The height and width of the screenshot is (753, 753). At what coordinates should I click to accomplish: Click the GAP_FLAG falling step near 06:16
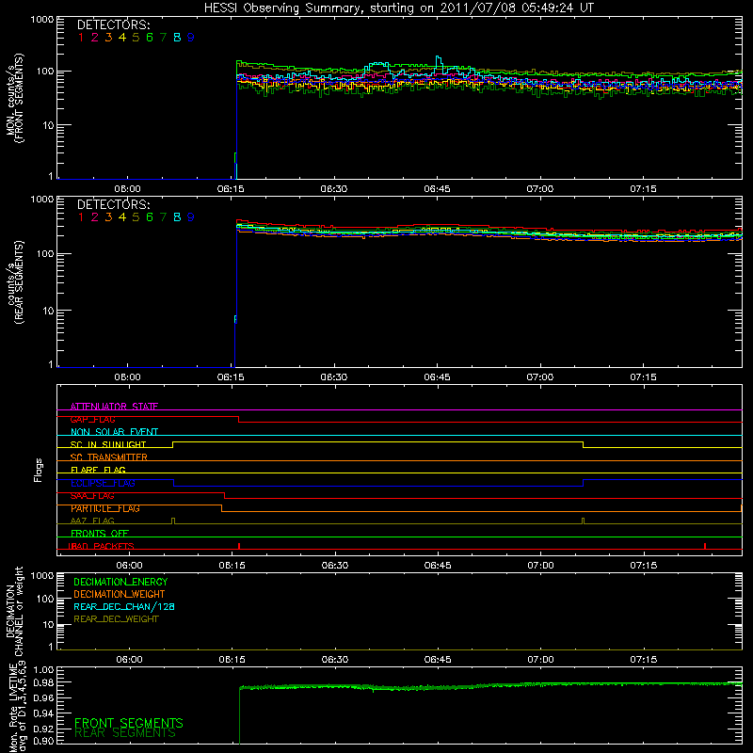click(239, 419)
